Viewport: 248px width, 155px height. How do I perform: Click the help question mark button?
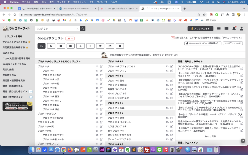pyautogui.click(x=243, y=141)
